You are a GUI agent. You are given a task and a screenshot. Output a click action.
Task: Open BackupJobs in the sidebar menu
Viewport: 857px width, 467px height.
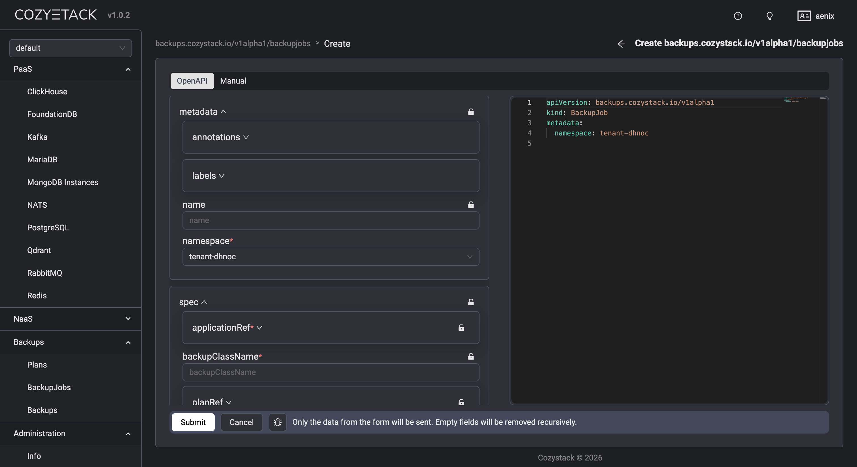pyautogui.click(x=49, y=387)
